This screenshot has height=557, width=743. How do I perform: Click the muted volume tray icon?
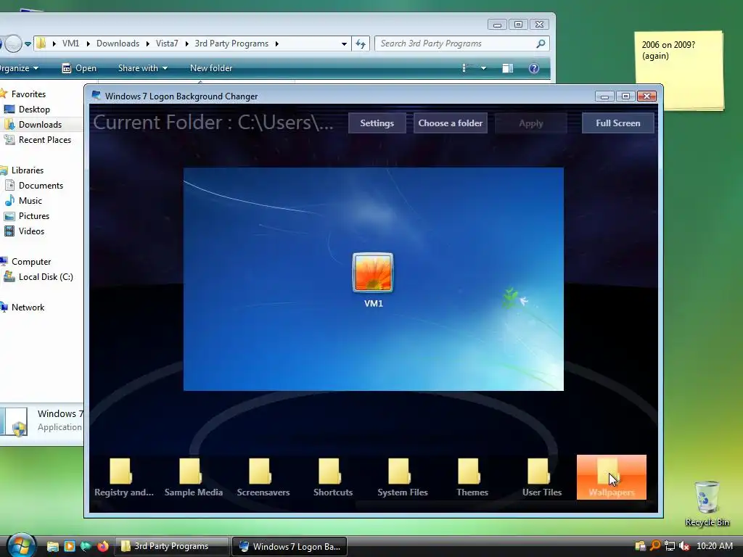click(684, 546)
